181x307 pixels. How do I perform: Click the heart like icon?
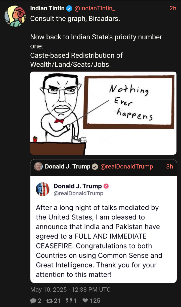[85, 301]
